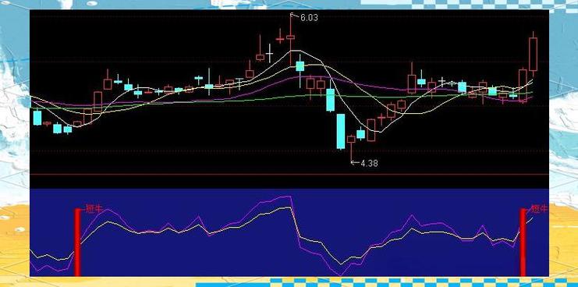Image resolution: width=578 pixels, height=287 pixels.
Task: Click the horizontal red line under price chart
Action: (x=289, y=174)
